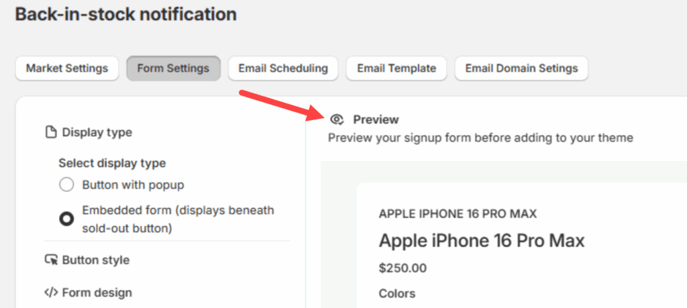
Task: Click the Button style cursor icon
Action: click(51, 260)
